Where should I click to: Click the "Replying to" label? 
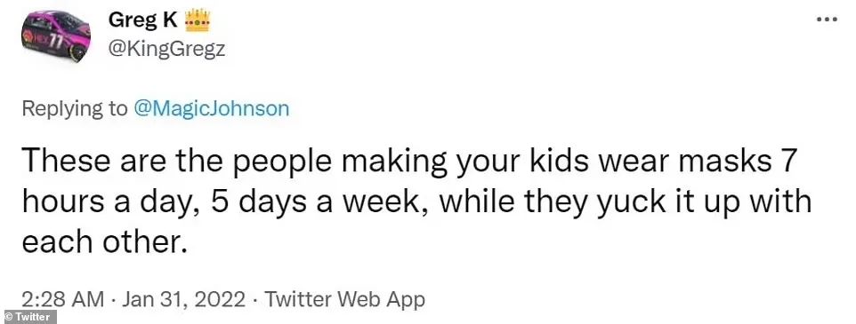pos(74,109)
